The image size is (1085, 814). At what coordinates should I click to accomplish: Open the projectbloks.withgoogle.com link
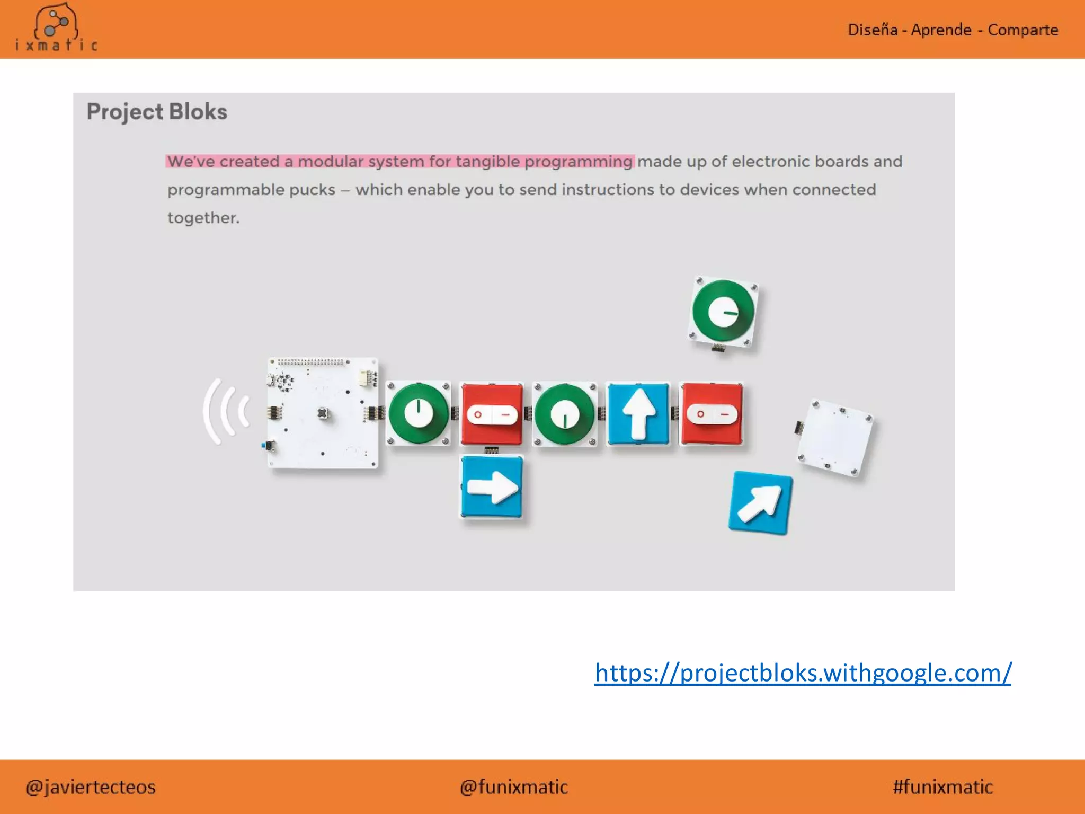pyautogui.click(x=803, y=673)
